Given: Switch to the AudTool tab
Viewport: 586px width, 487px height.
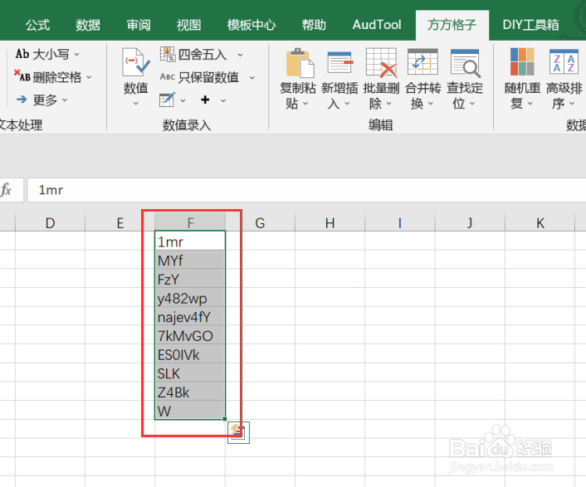Looking at the screenshot, I should pos(377,25).
